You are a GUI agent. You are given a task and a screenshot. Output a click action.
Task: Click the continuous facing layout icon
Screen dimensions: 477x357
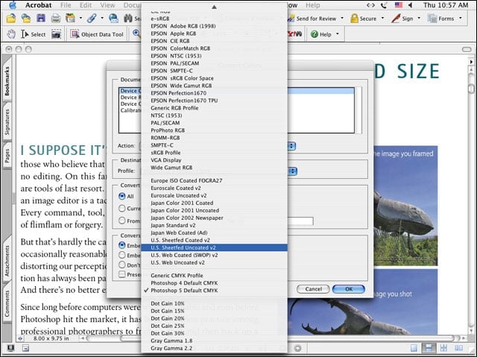443,348
